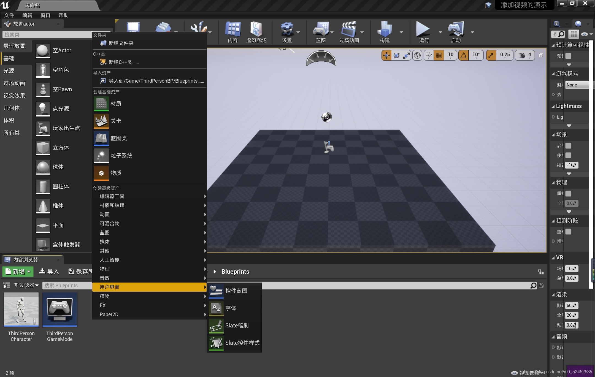Select 物质 Substance asset icon
595x377 pixels.
click(x=101, y=173)
